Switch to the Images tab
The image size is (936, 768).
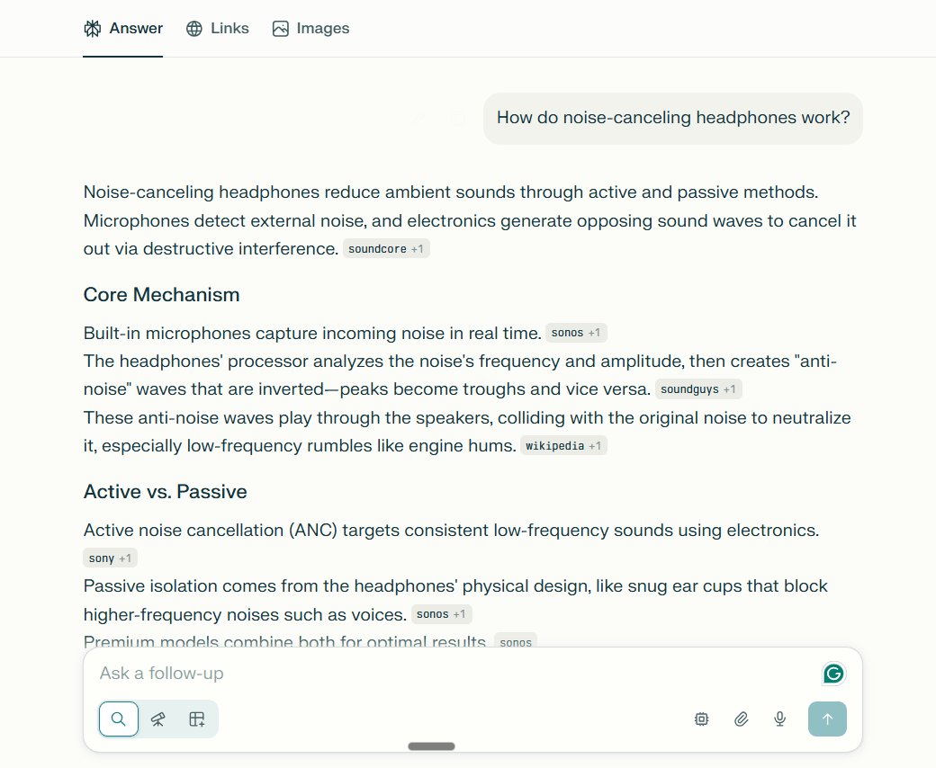pos(310,29)
